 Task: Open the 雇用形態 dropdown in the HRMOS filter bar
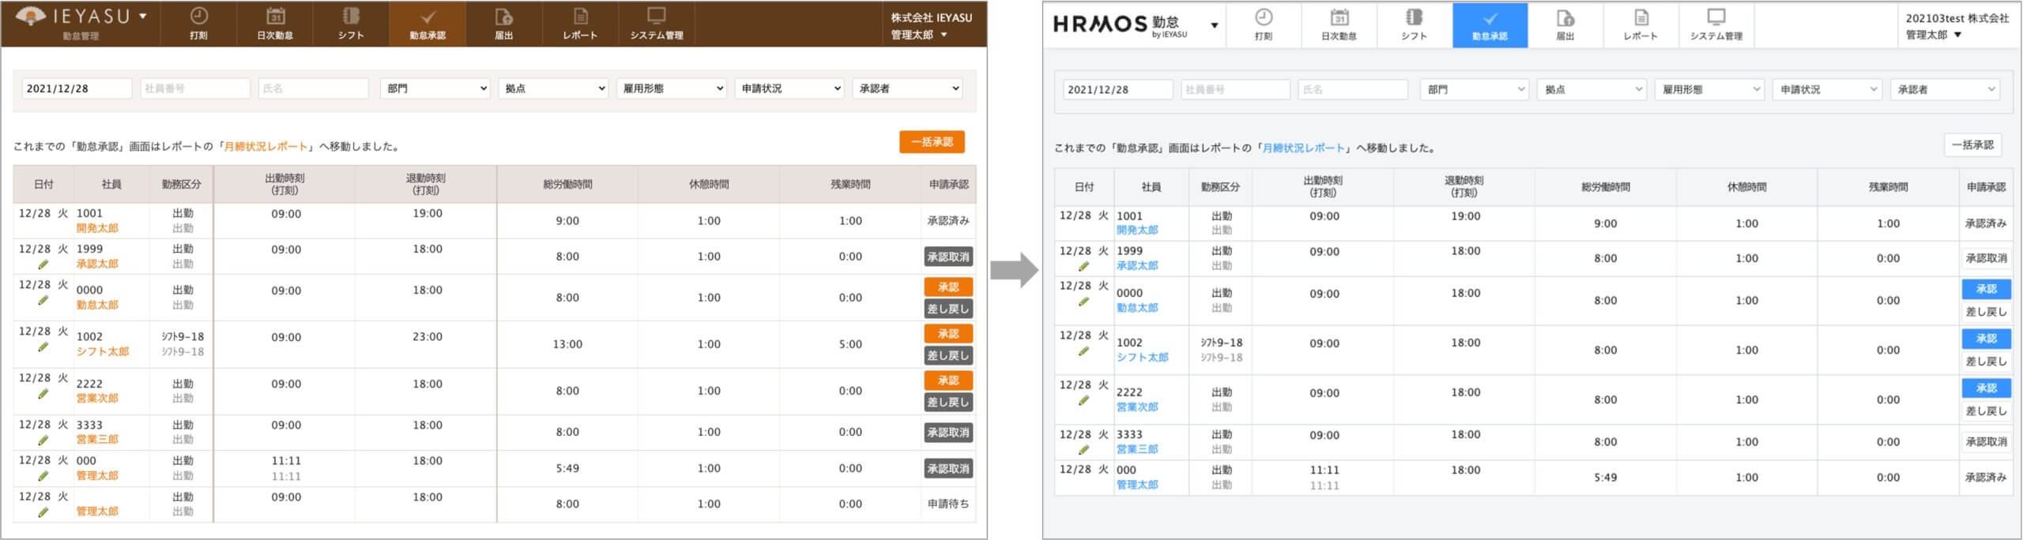pyautogui.click(x=1709, y=90)
